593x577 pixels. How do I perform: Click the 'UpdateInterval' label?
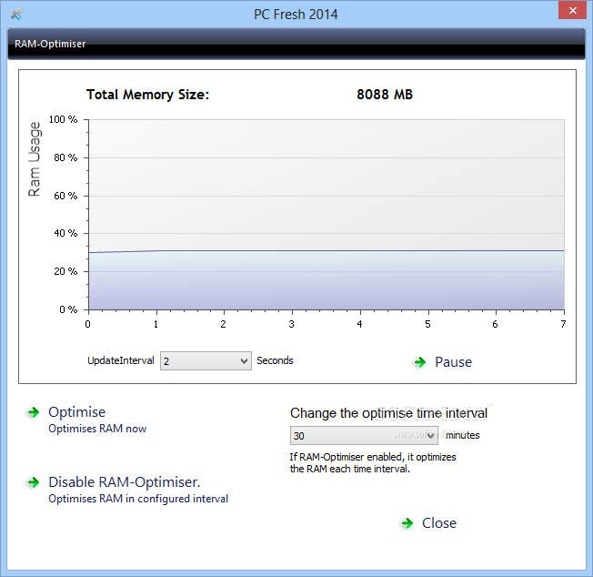121,360
